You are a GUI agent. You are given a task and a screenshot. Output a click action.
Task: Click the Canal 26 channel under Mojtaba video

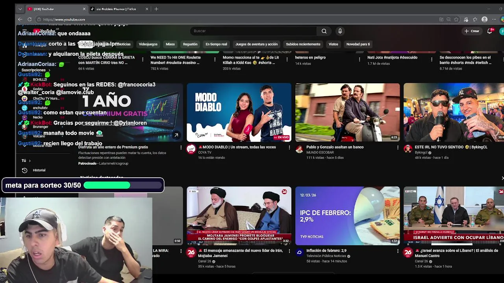point(205,261)
